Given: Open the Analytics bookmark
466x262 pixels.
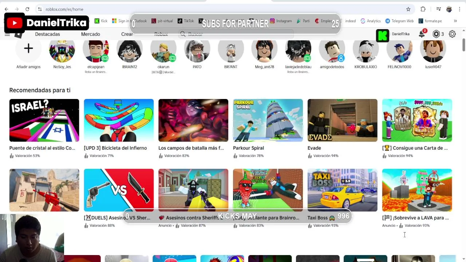Looking at the screenshot, I should coord(371,21).
